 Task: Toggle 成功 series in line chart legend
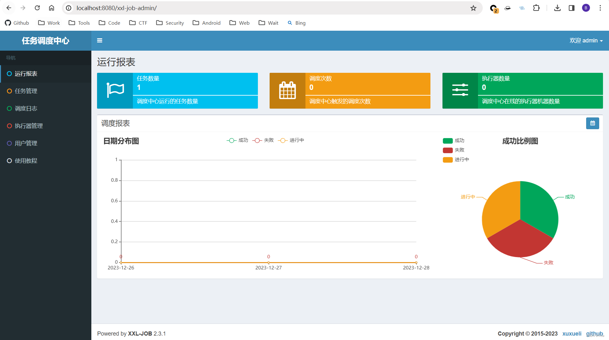237,140
